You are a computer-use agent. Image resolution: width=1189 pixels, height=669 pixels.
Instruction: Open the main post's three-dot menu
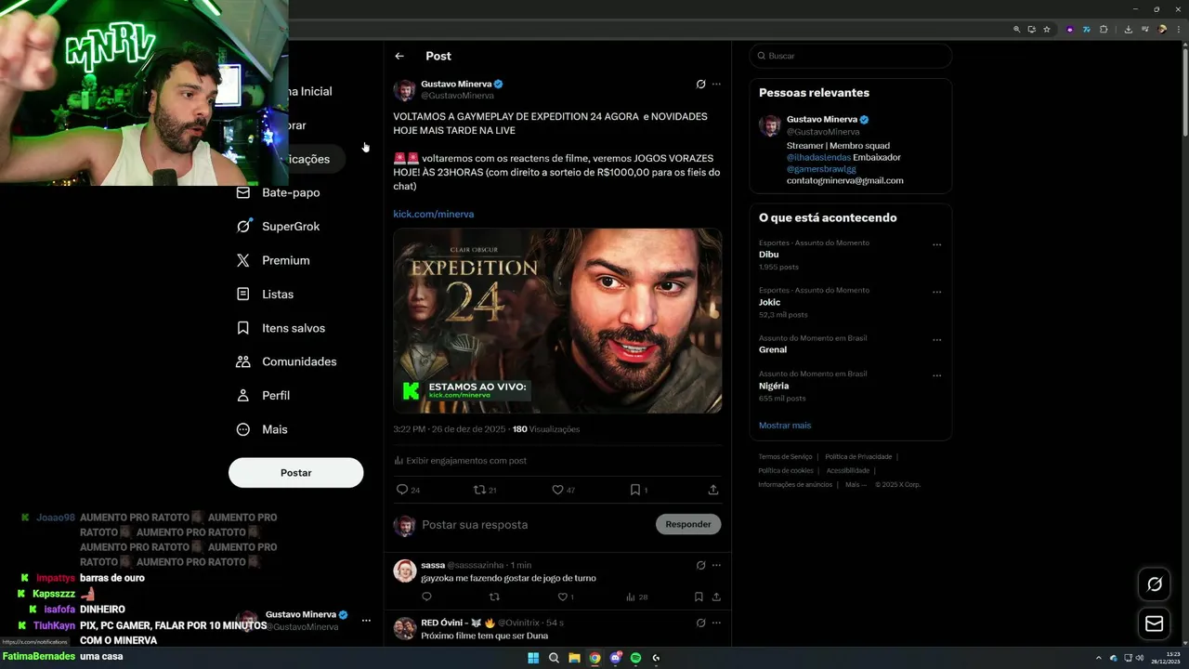[716, 84]
